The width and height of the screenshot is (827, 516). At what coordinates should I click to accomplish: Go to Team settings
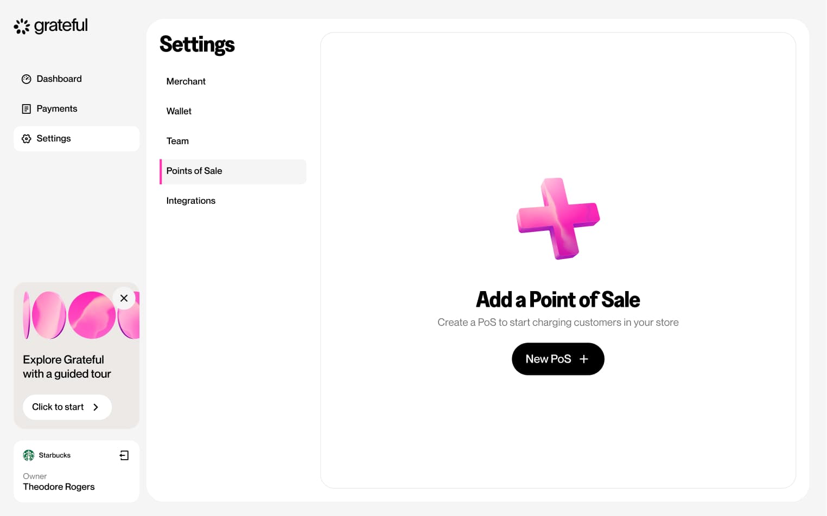click(177, 141)
